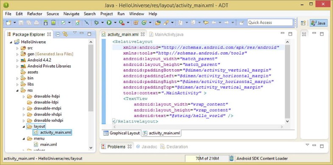
Task: Click the Save icon in toolbar
Action: click(21, 22)
